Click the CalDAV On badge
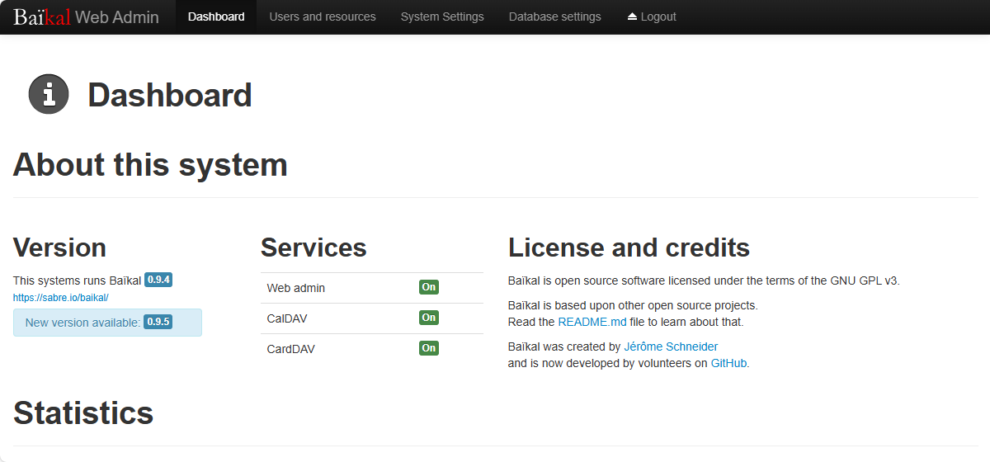This screenshot has width=990, height=462. (x=429, y=318)
